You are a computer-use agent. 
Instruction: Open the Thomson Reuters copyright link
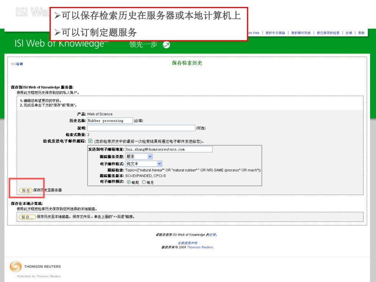(200, 247)
